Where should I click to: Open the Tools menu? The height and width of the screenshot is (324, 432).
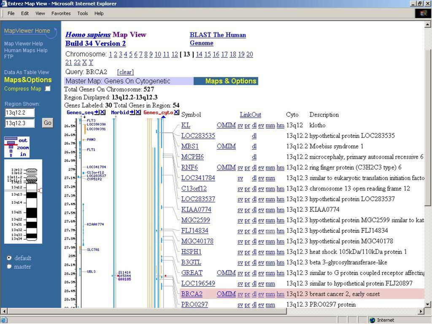tap(82, 13)
